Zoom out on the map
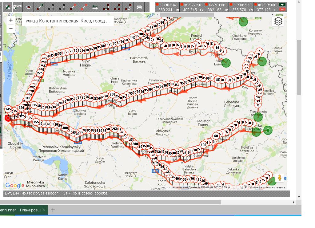This screenshot has height=228, width=315. pos(11,29)
